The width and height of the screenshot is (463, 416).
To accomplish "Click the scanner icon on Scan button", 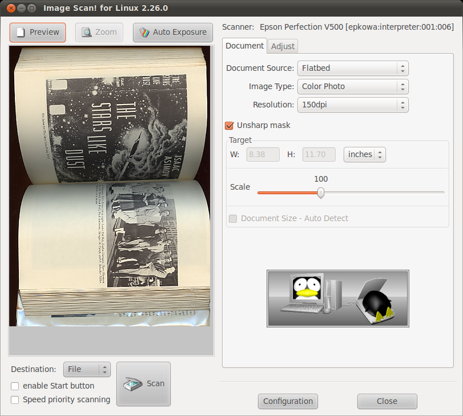I will coord(133,384).
